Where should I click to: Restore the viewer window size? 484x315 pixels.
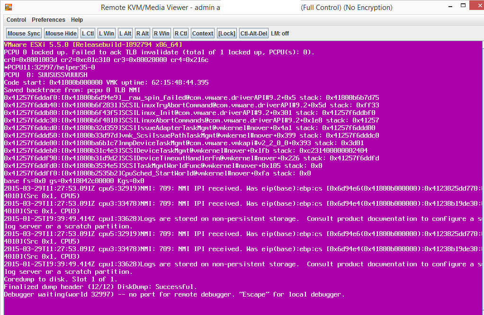[463, 5]
